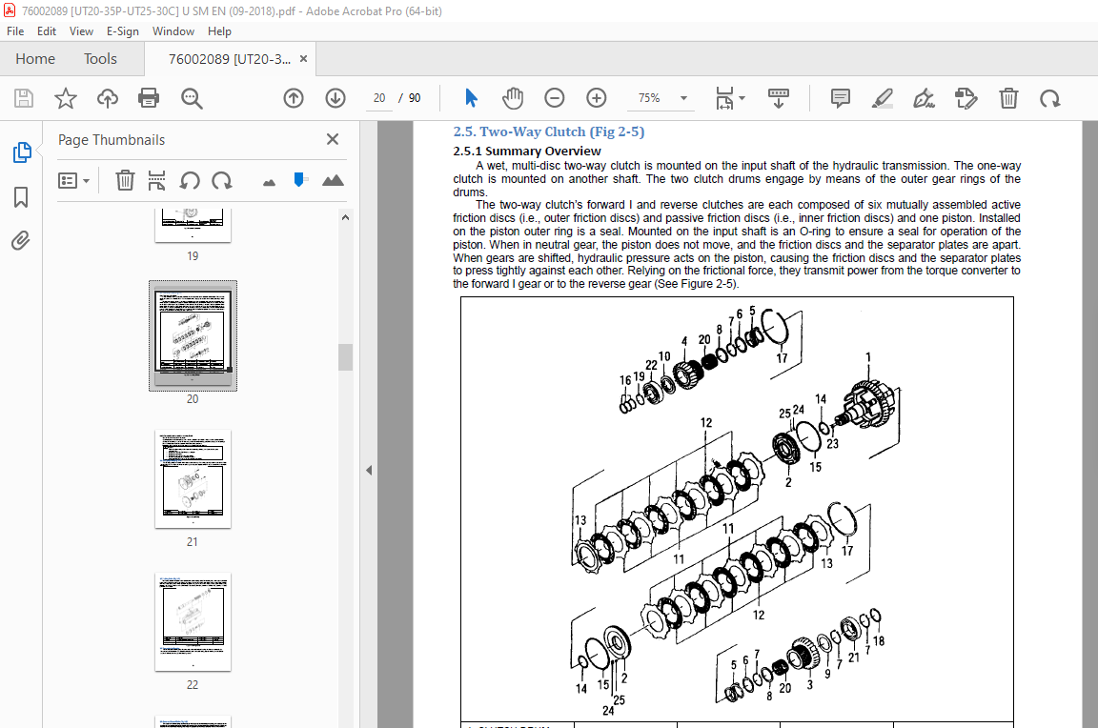Select page 20 thumbnail

pos(193,336)
